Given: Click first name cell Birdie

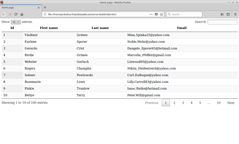Looking at the screenshot, I should pos(29,55).
